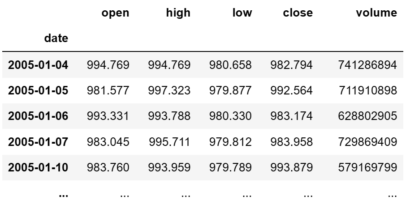This screenshot has height=205, width=406.
Task: Select the high column header
Action: (x=178, y=13)
